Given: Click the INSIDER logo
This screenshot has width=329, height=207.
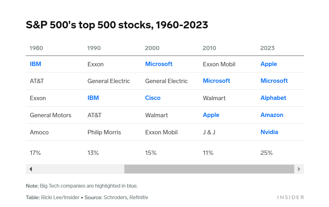Looking at the screenshot, I should coord(290,197).
